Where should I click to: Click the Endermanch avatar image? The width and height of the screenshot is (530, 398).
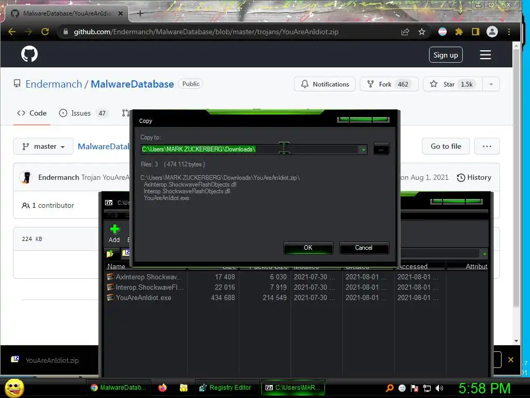pyautogui.click(x=26, y=177)
